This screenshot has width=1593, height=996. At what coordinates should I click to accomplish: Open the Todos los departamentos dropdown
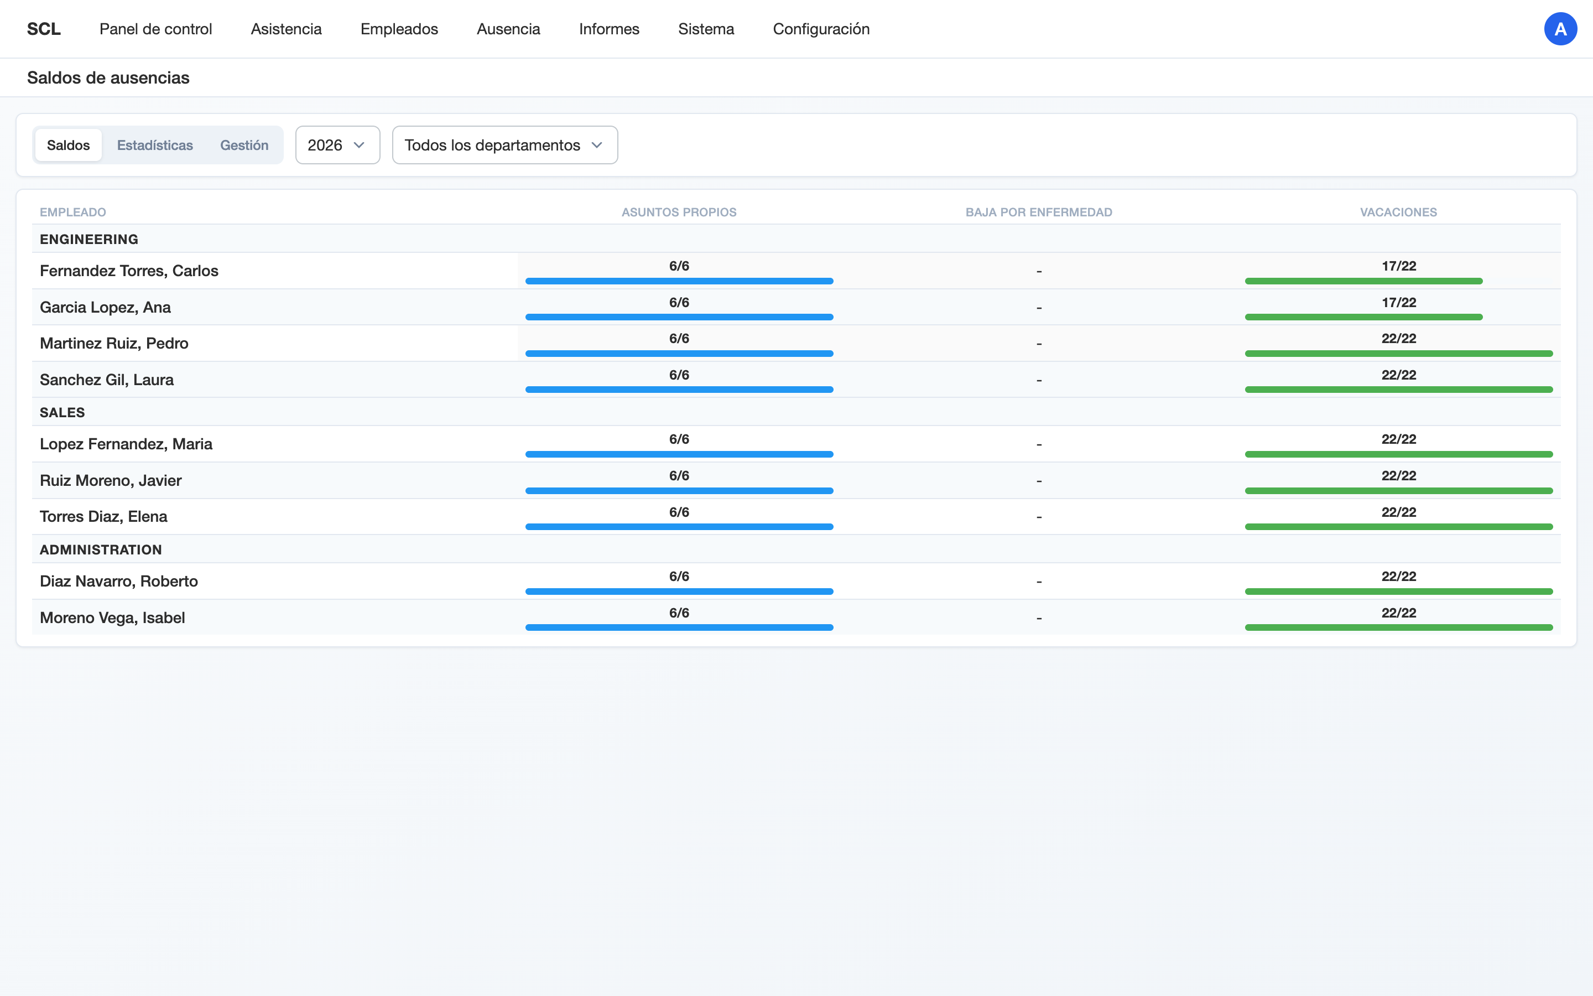pos(504,145)
